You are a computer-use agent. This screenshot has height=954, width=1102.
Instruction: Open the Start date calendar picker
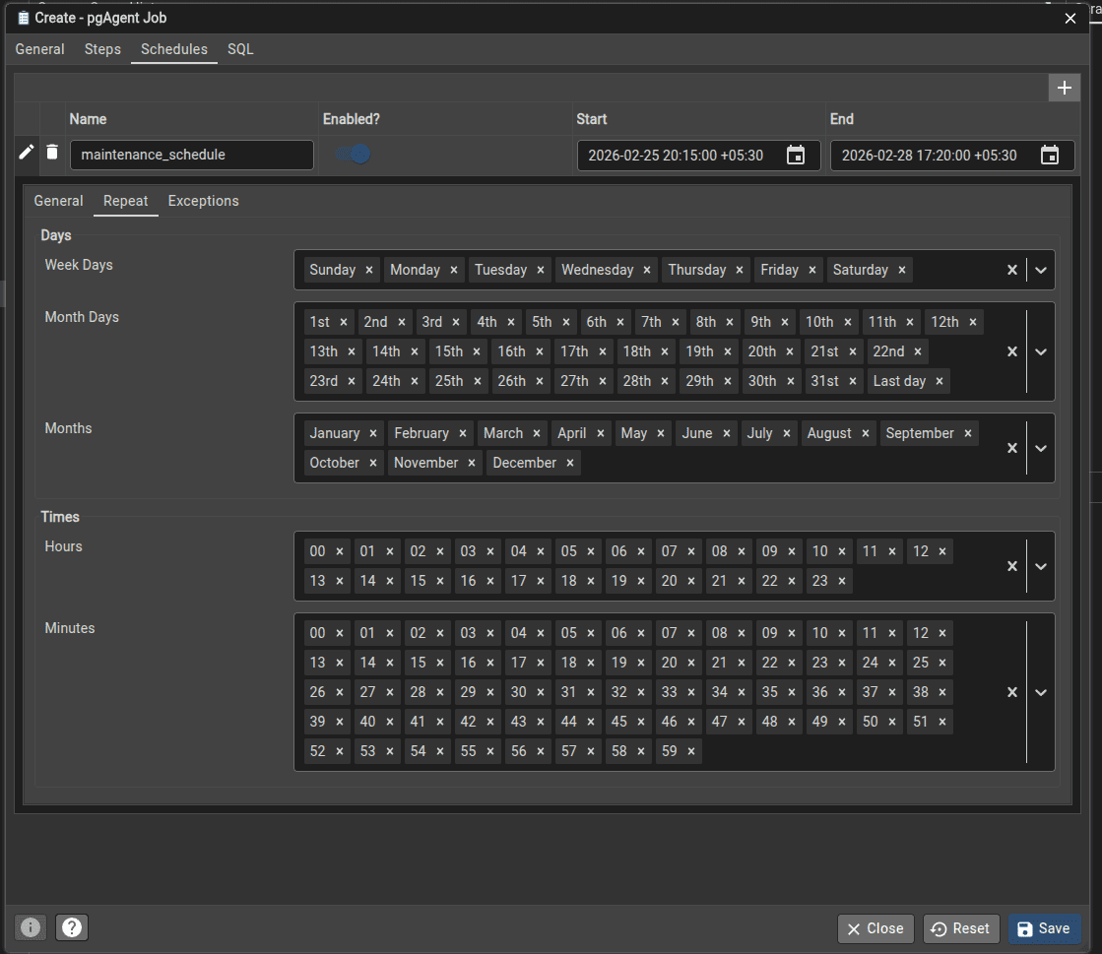click(x=796, y=155)
